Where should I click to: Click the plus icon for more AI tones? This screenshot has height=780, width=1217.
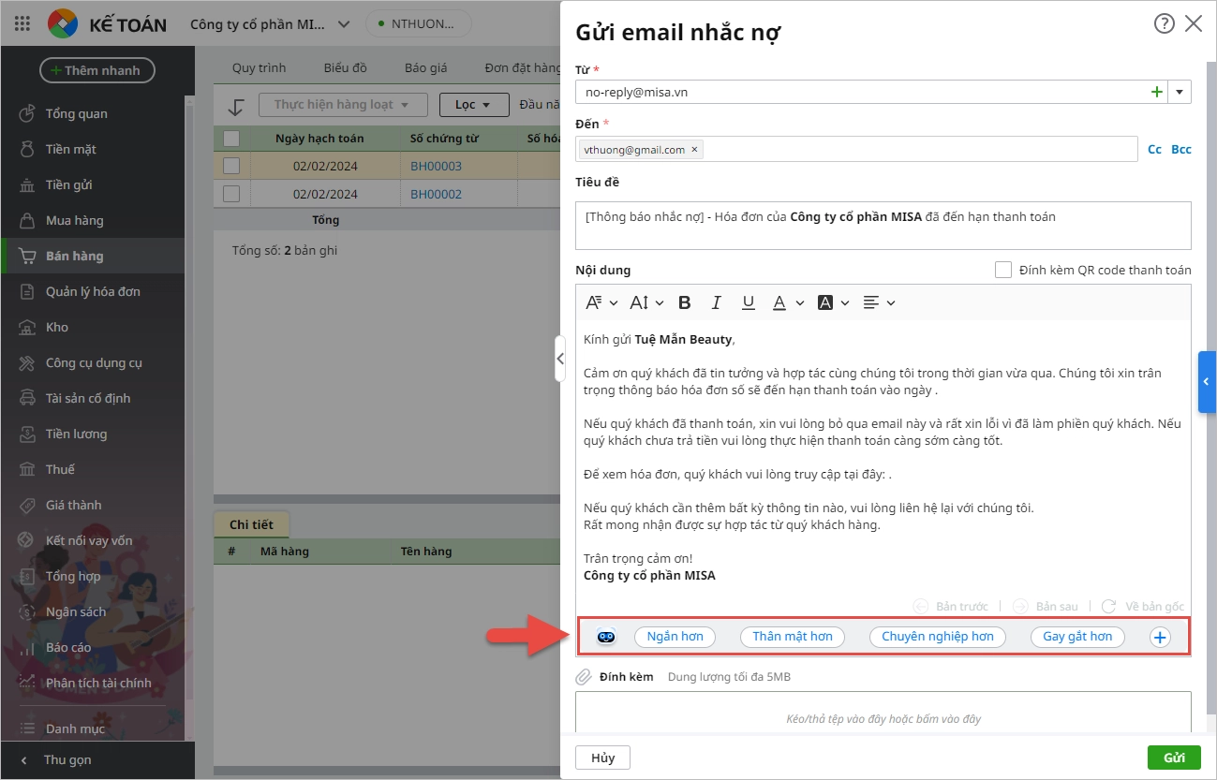[1160, 637]
